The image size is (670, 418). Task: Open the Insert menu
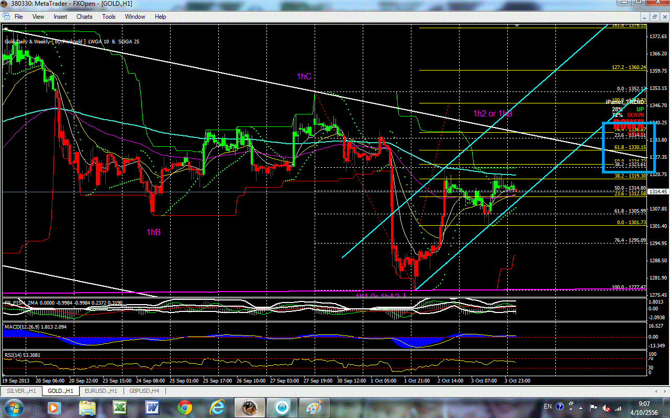(60, 17)
